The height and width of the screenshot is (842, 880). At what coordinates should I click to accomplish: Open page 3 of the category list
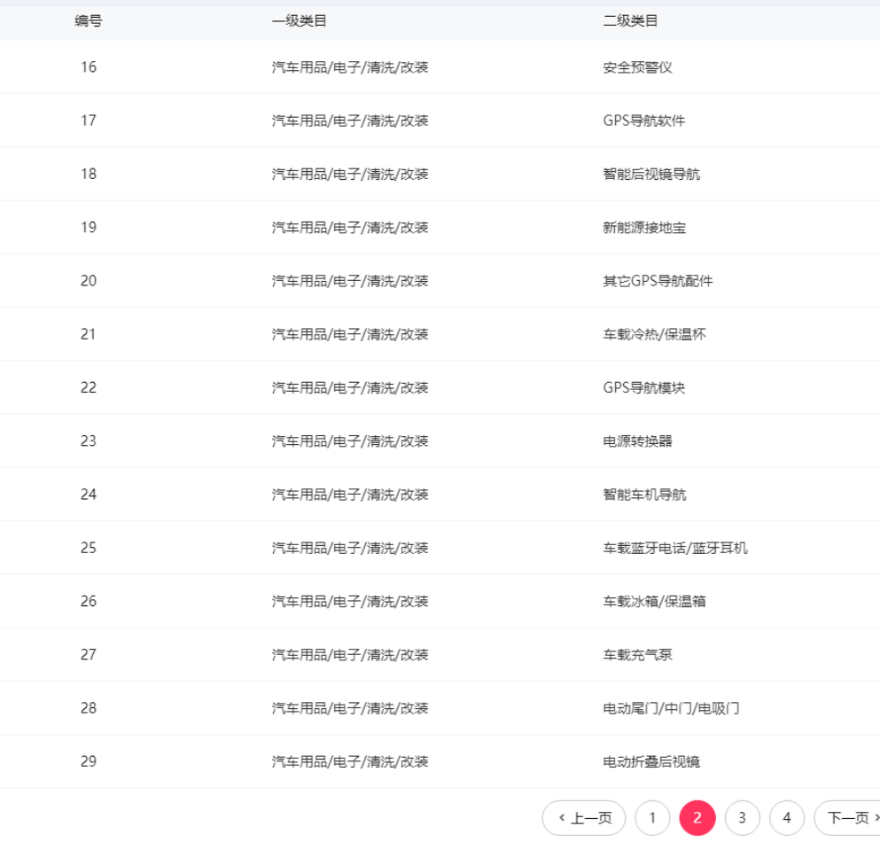tap(742, 818)
